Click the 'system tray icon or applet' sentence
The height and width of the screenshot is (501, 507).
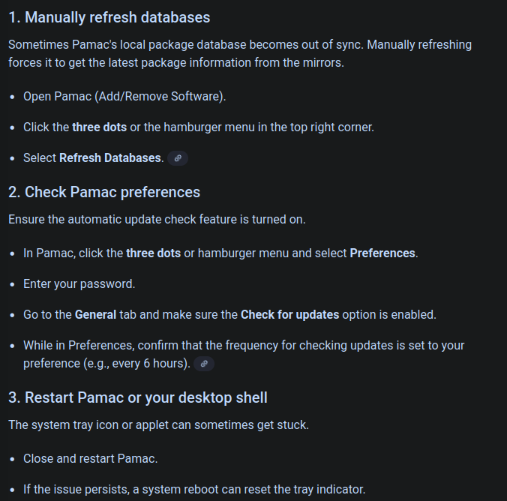158,425
